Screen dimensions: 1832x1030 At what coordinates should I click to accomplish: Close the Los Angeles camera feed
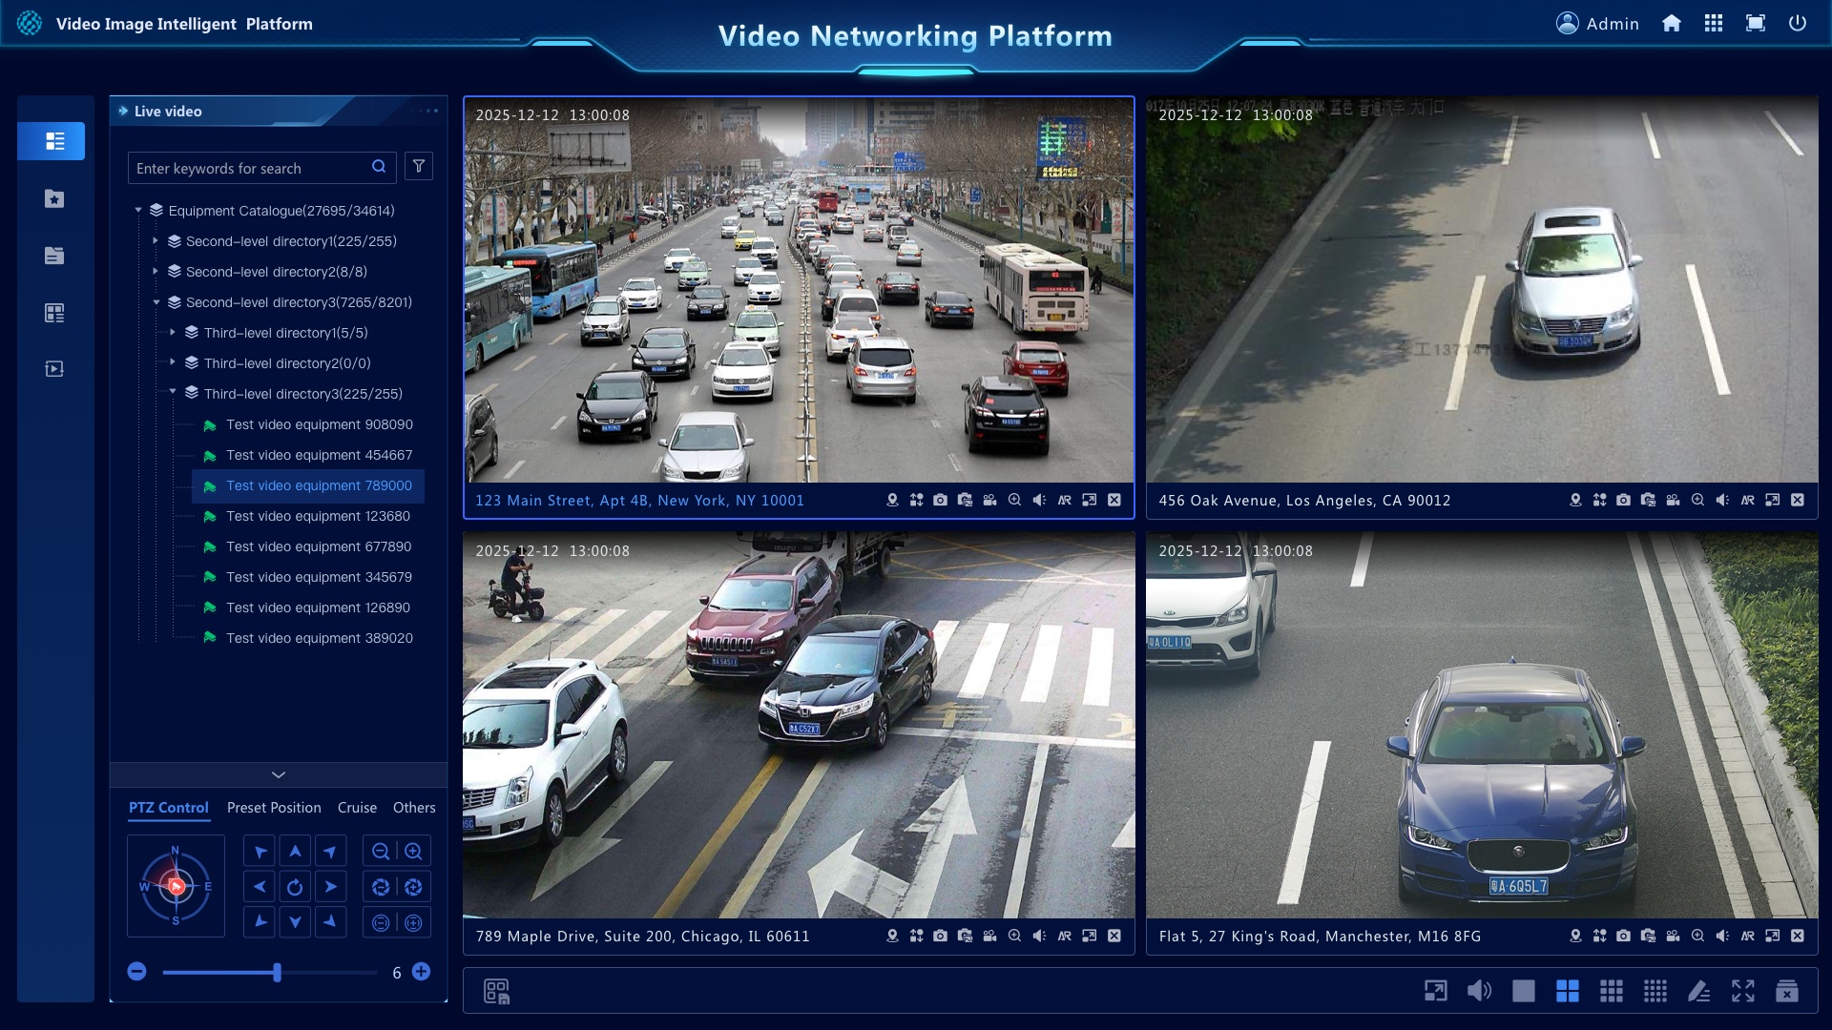point(1798,500)
